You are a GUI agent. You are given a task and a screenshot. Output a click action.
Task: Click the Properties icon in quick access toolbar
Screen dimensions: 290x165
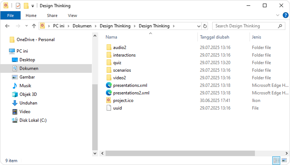tap(18, 6)
